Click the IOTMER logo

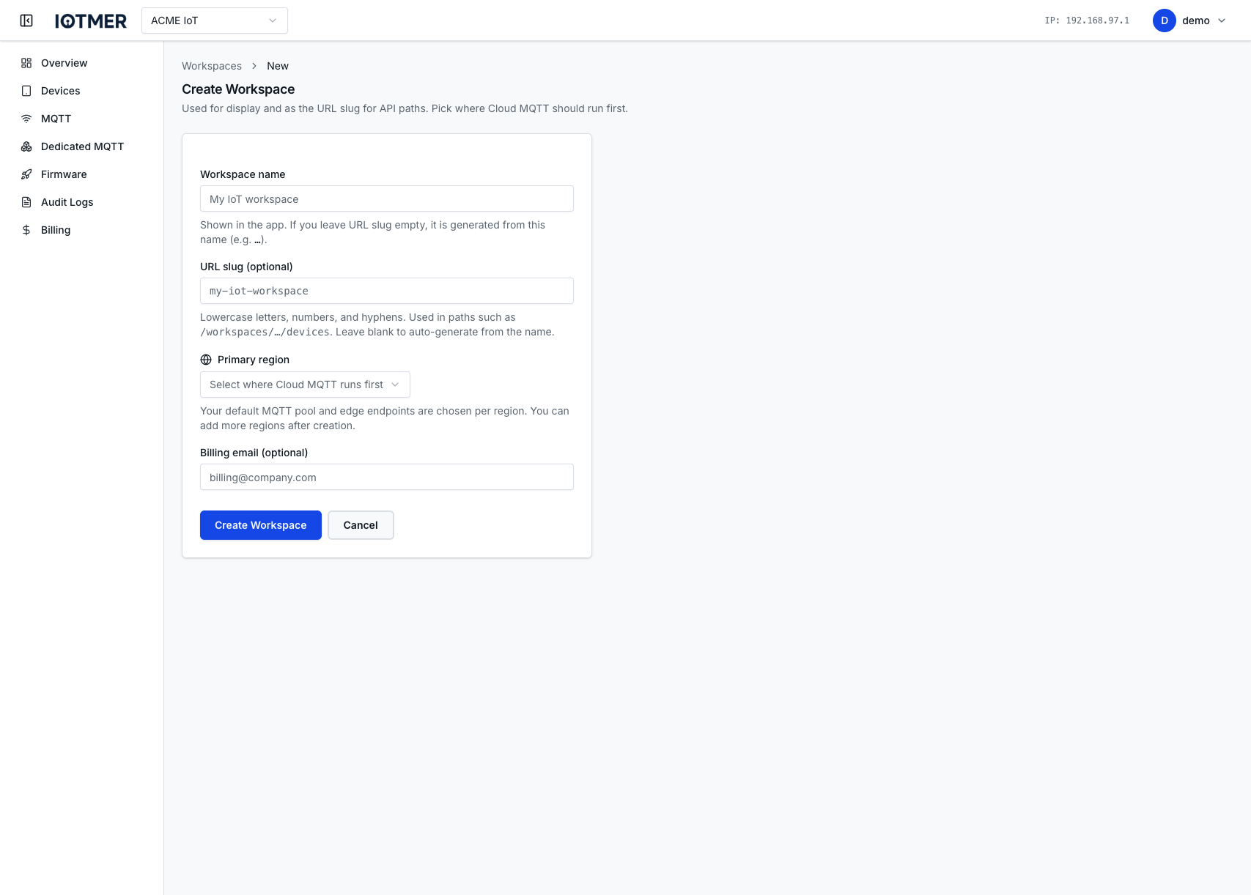coord(90,20)
